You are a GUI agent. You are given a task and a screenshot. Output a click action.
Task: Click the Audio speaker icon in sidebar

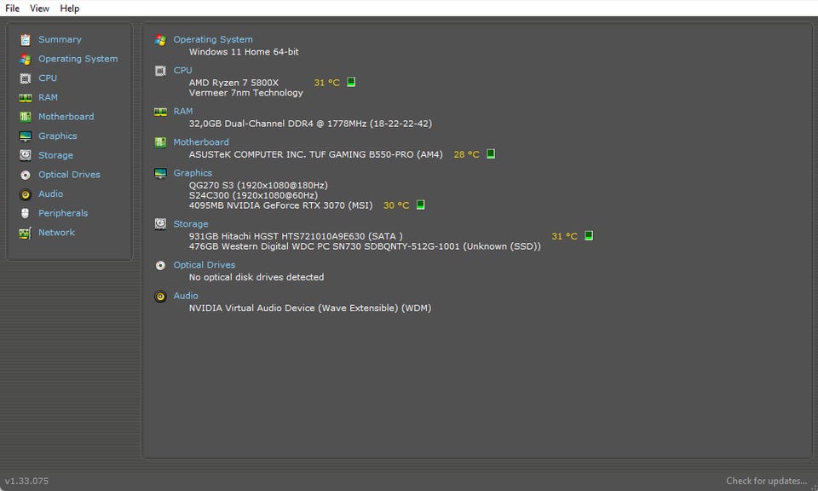(25, 194)
